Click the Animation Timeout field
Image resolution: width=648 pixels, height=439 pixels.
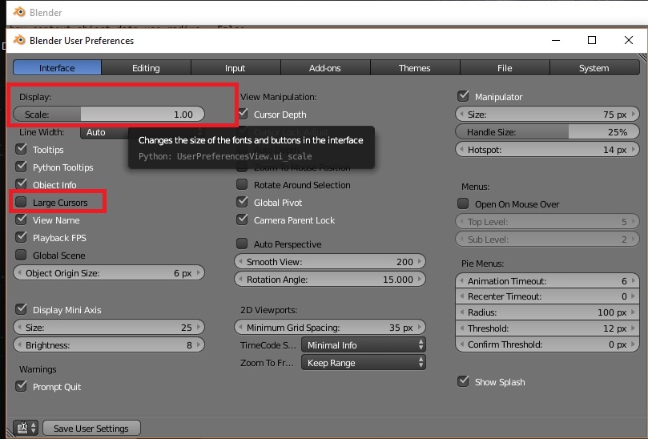pyautogui.click(x=548, y=281)
